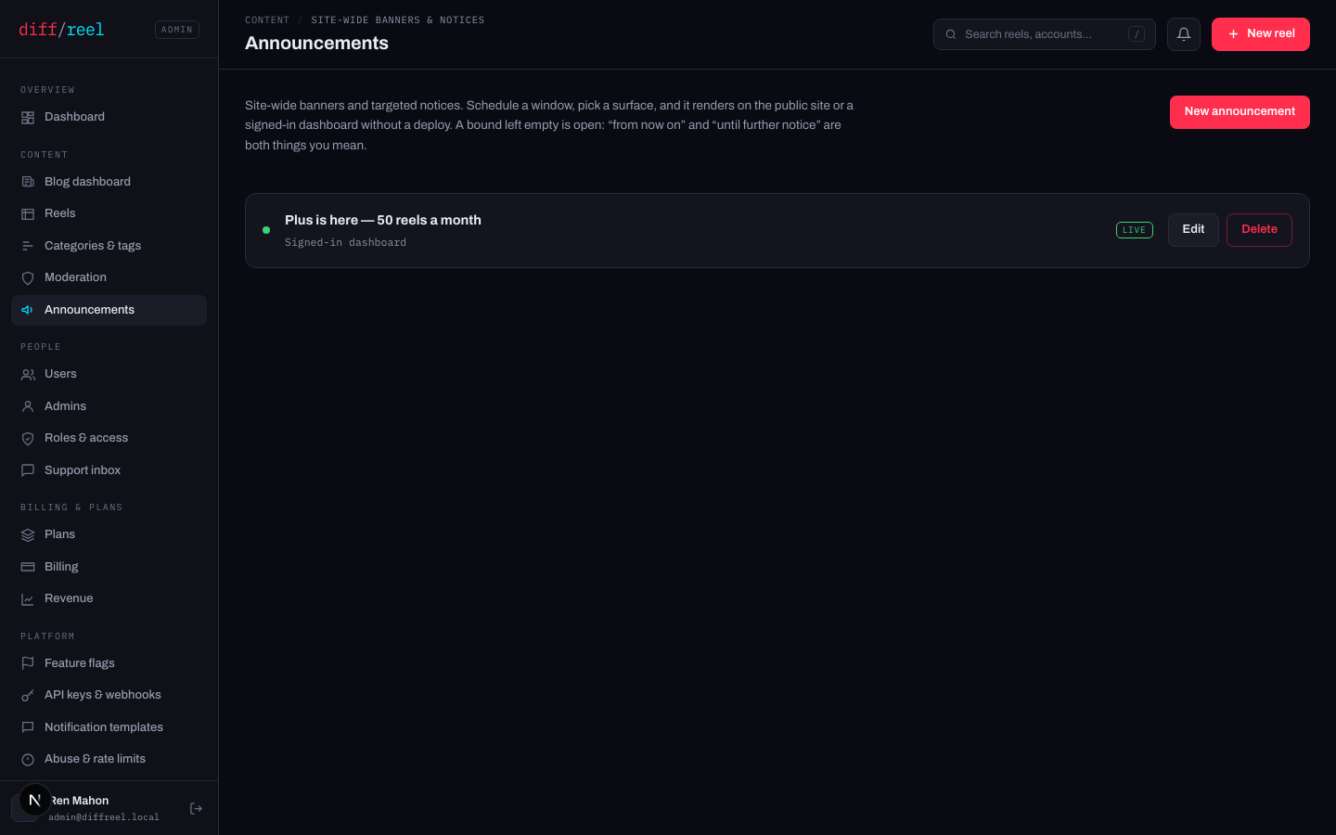Navigate to Categories & tags
Image resolution: width=1336 pixels, height=835 pixels.
pyautogui.click(x=109, y=246)
